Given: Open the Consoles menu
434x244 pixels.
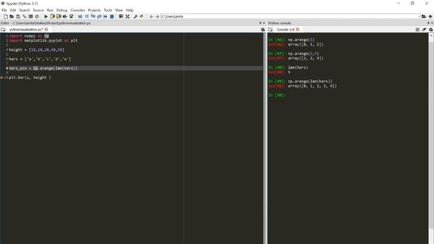Looking at the screenshot, I should (77, 10).
